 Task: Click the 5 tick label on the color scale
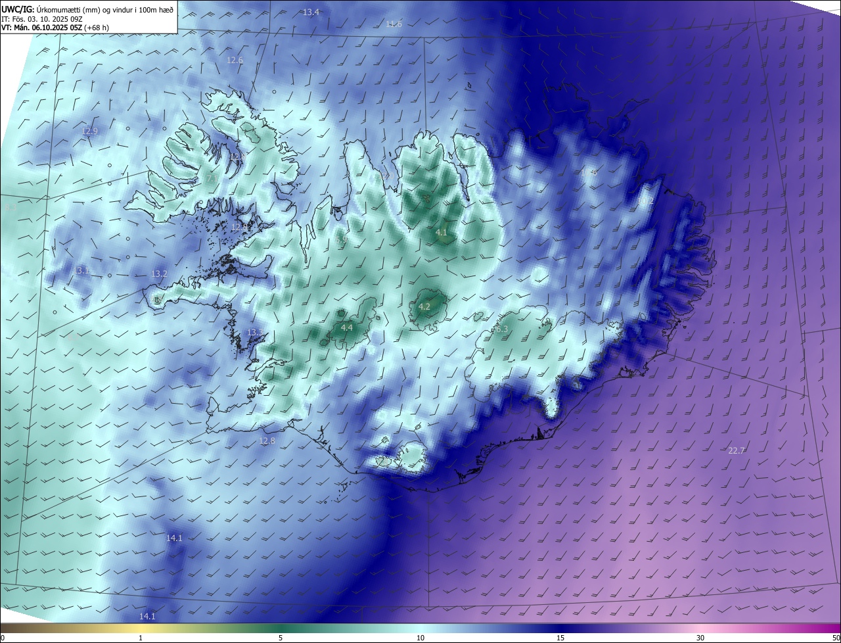click(281, 638)
